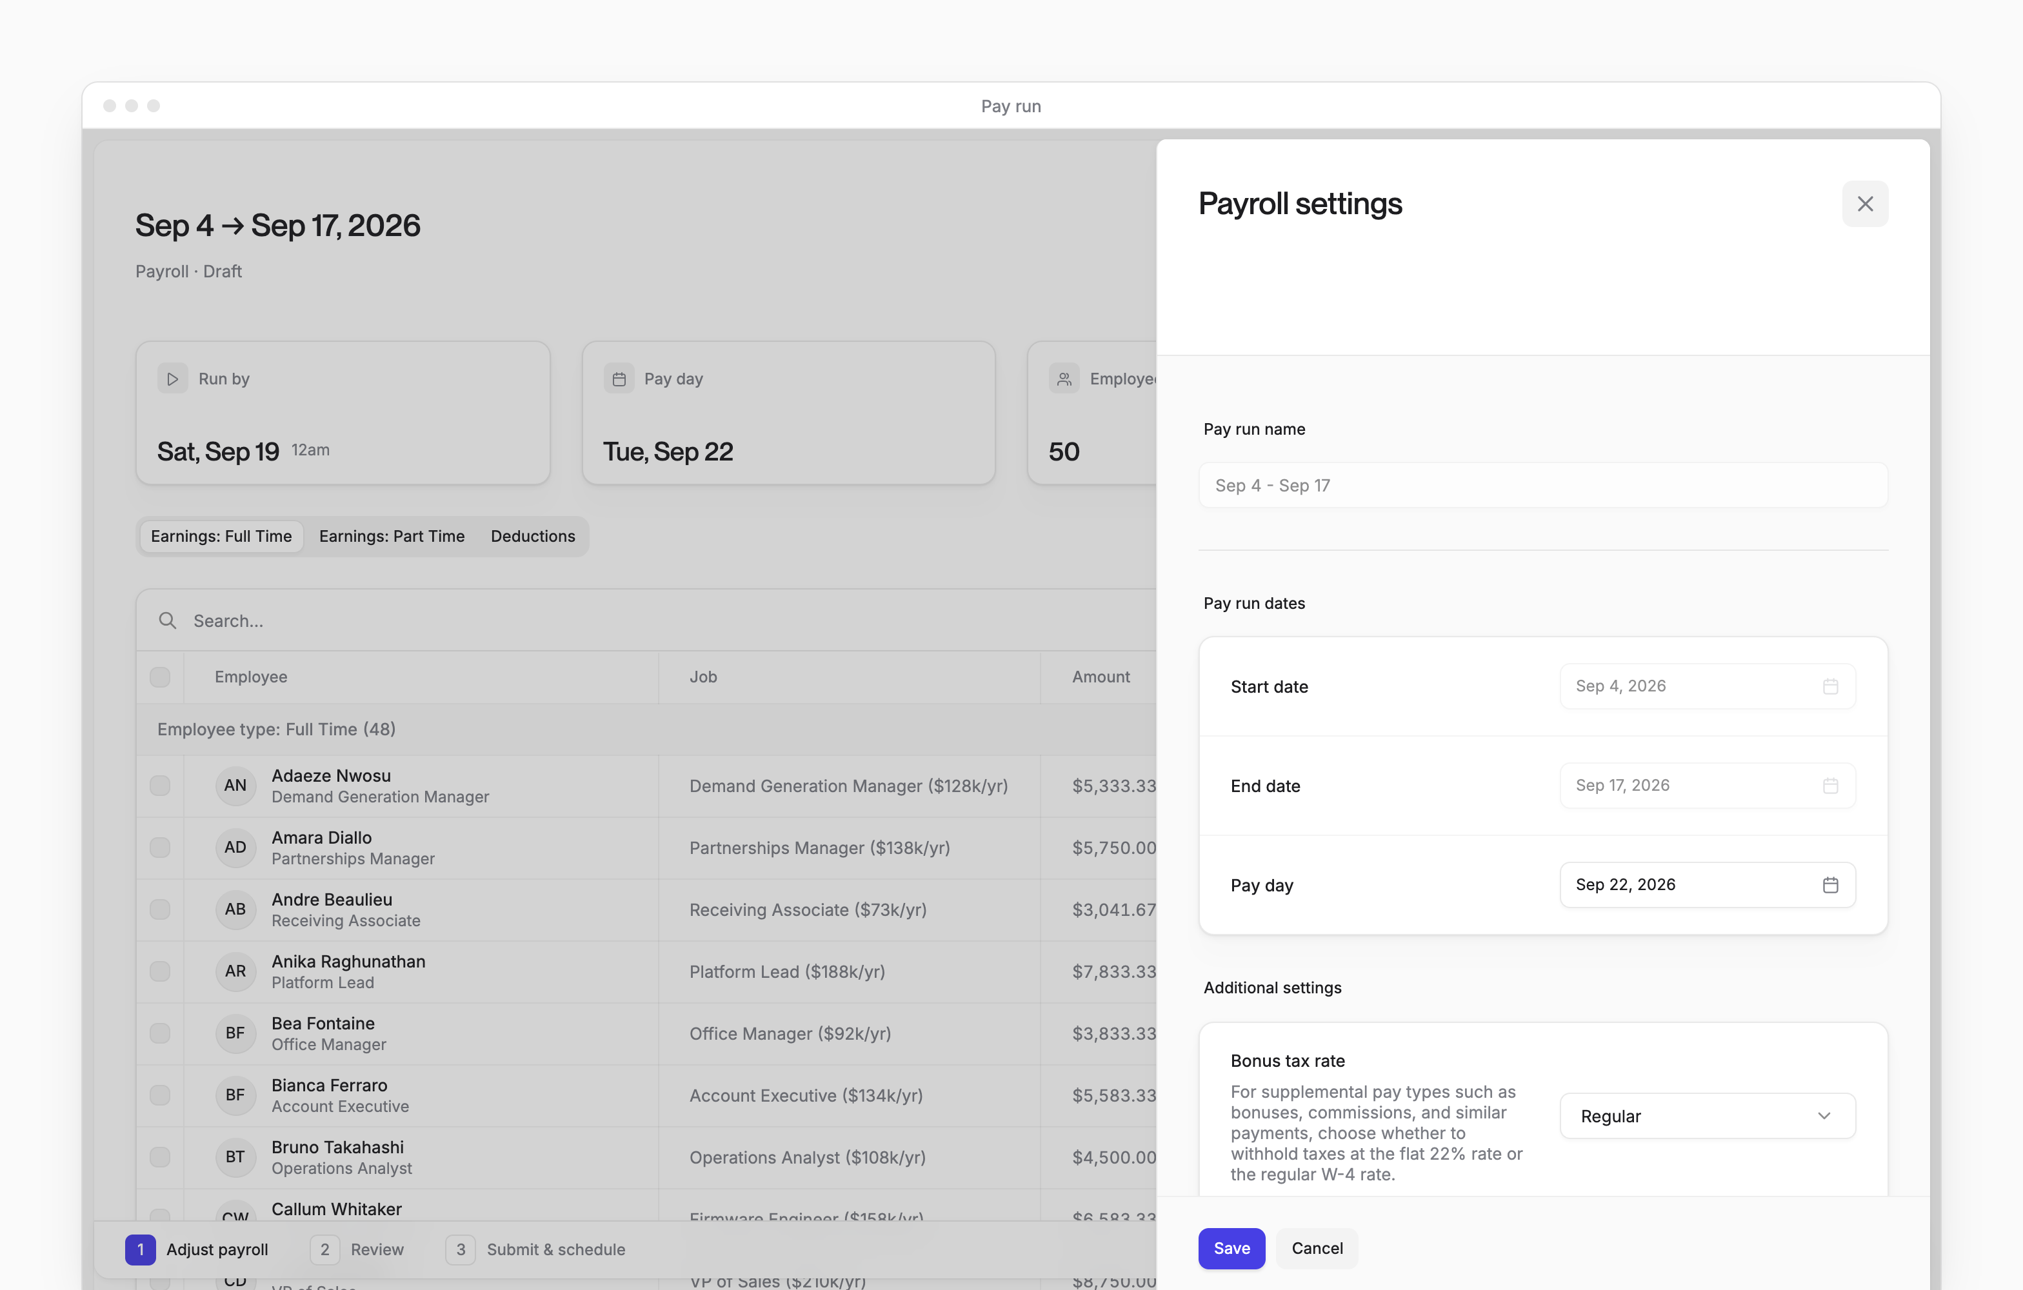Click the AR avatar for Anika Raghunathan
Screen dimensions: 2023x1290
235,972
